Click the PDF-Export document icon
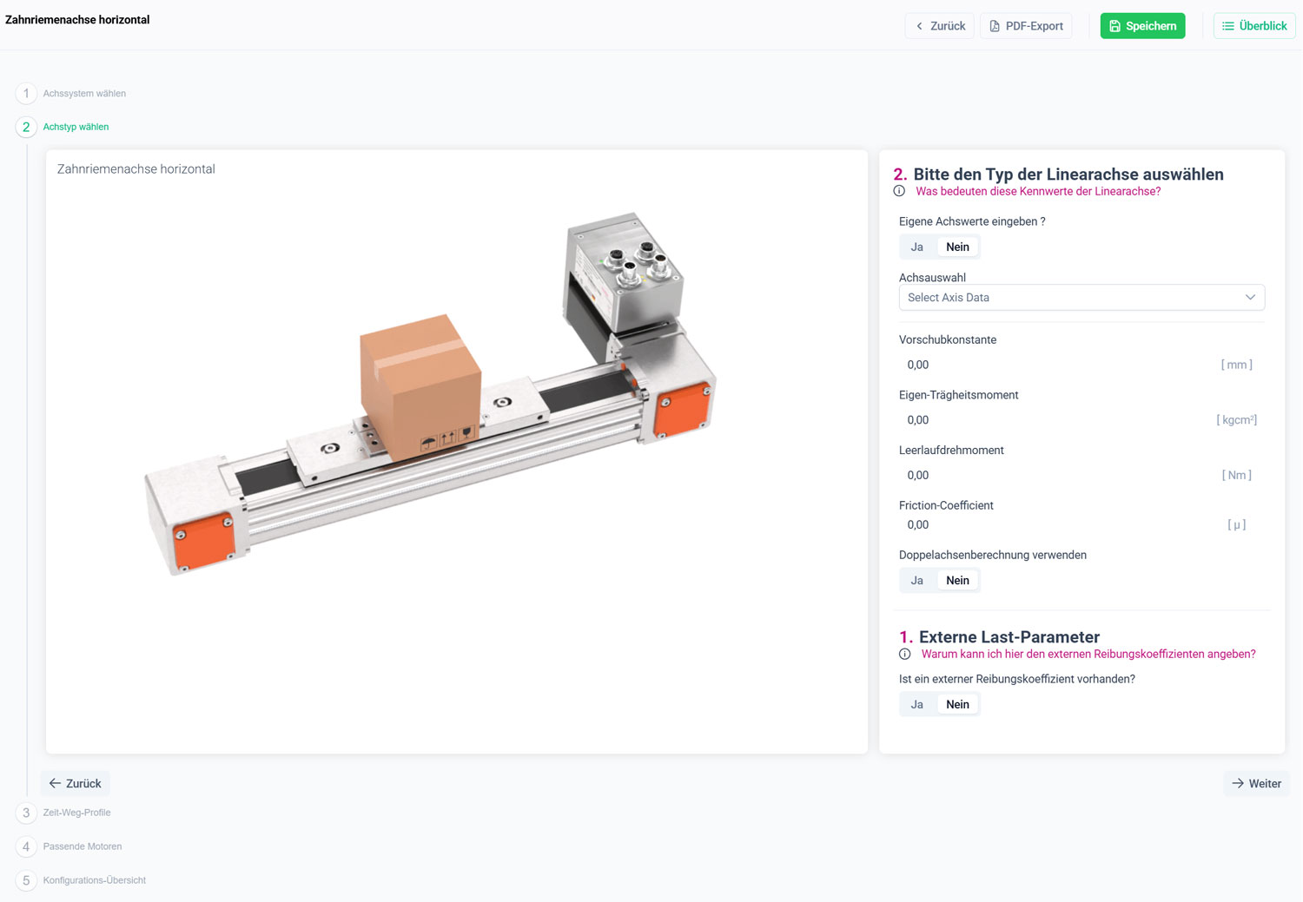This screenshot has width=1303, height=902. (995, 26)
